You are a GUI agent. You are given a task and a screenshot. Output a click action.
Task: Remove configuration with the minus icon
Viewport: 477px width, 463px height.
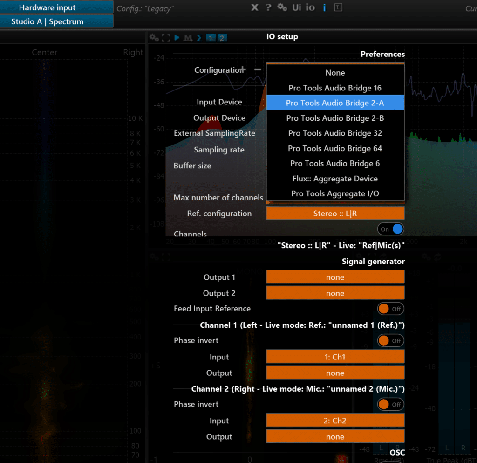pos(258,69)
